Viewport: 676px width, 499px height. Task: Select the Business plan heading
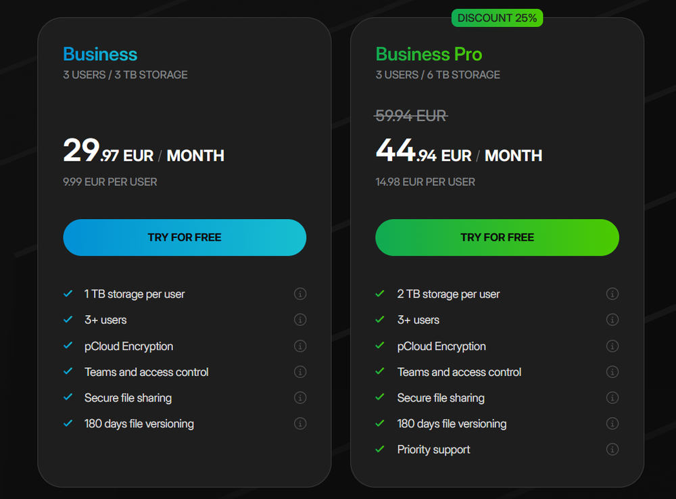pos(100,54)
